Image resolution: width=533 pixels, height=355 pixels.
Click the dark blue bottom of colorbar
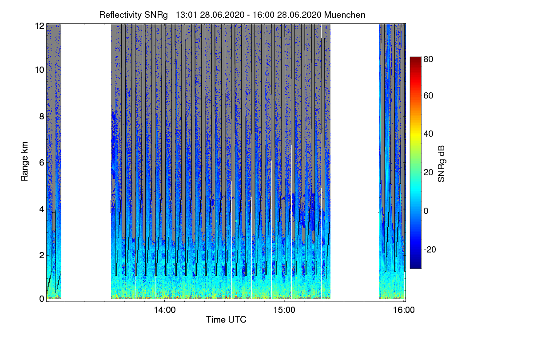pyautogui.click(x=415, y=265)
